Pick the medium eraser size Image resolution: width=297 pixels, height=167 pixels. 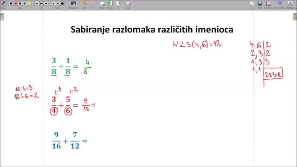coord(58,3)
